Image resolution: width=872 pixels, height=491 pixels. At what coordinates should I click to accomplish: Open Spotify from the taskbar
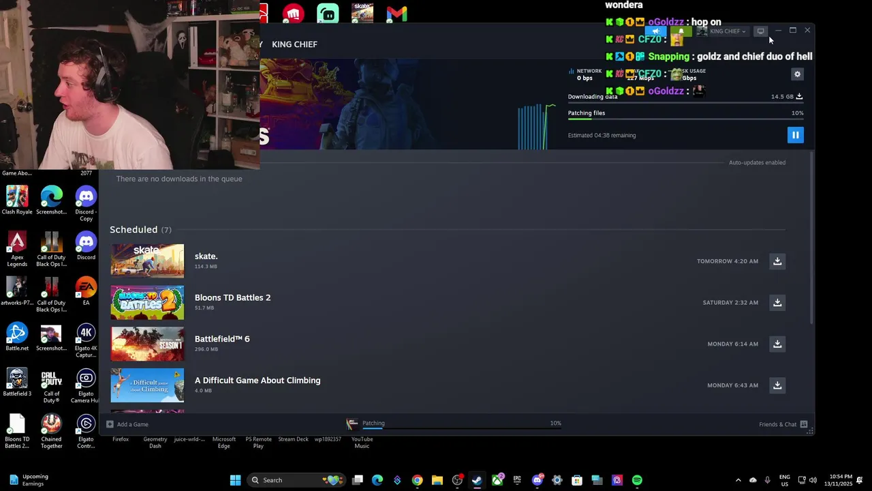click(x=637, y=480)
